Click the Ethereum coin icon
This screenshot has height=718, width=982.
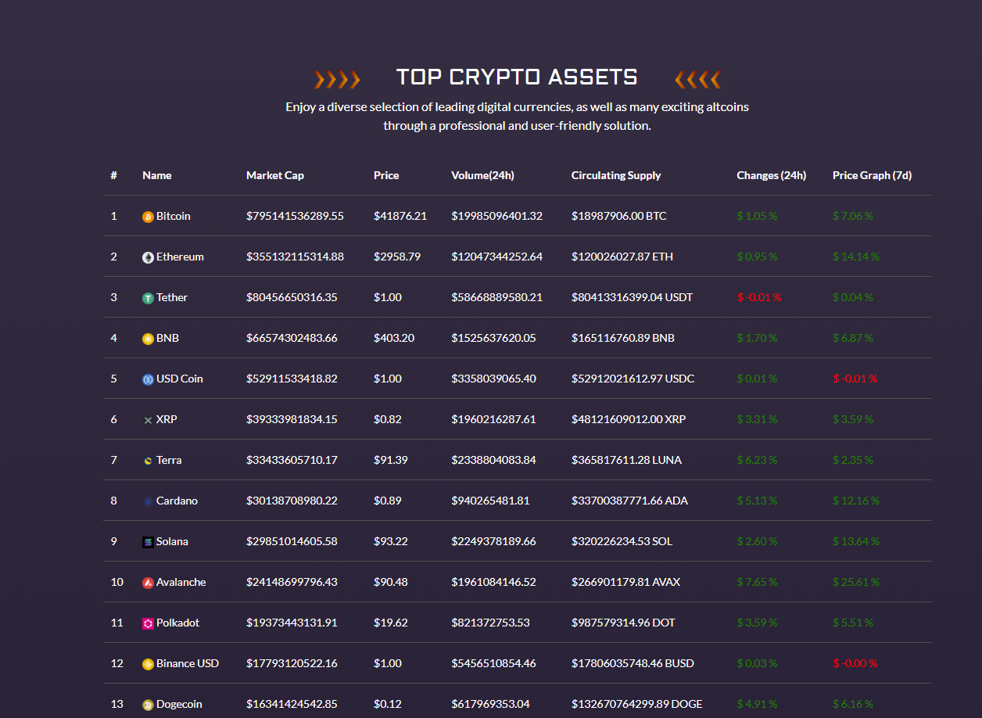pyautogui.click(x=148, y=257)
